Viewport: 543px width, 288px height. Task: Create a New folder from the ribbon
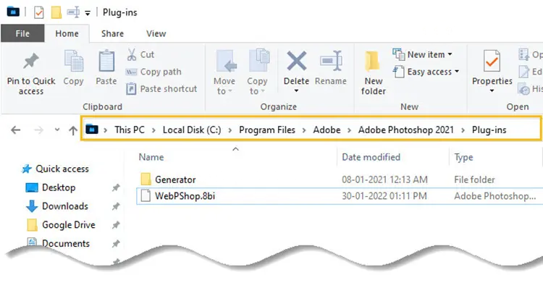373,72
